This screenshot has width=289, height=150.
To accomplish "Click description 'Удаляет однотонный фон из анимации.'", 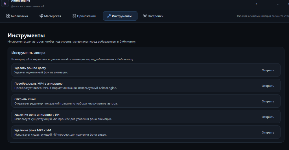I will pos(41,72).
